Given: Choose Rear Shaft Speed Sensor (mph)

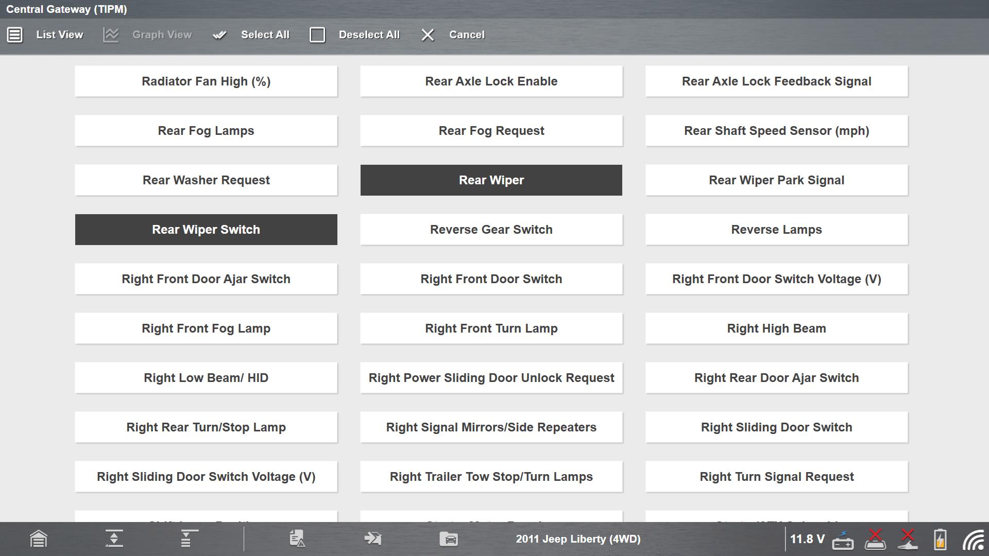Looking at the screenshot, I should coord(776,131).
